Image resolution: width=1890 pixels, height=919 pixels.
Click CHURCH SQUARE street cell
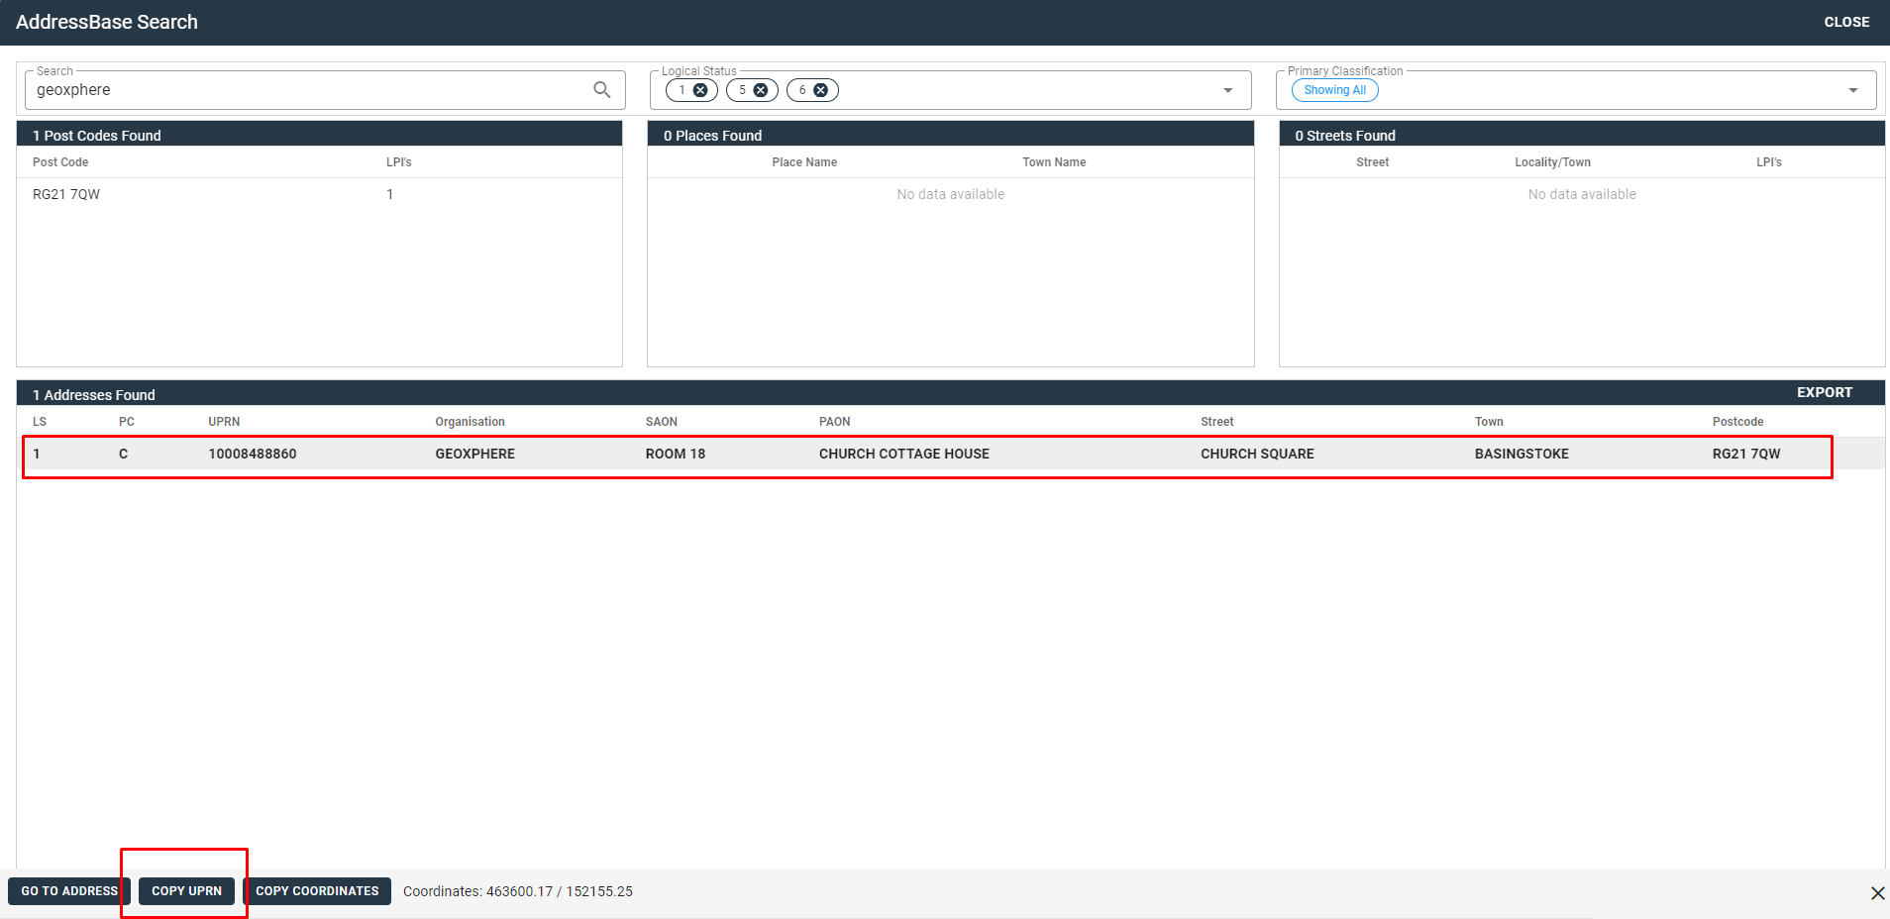point(1257,454)
